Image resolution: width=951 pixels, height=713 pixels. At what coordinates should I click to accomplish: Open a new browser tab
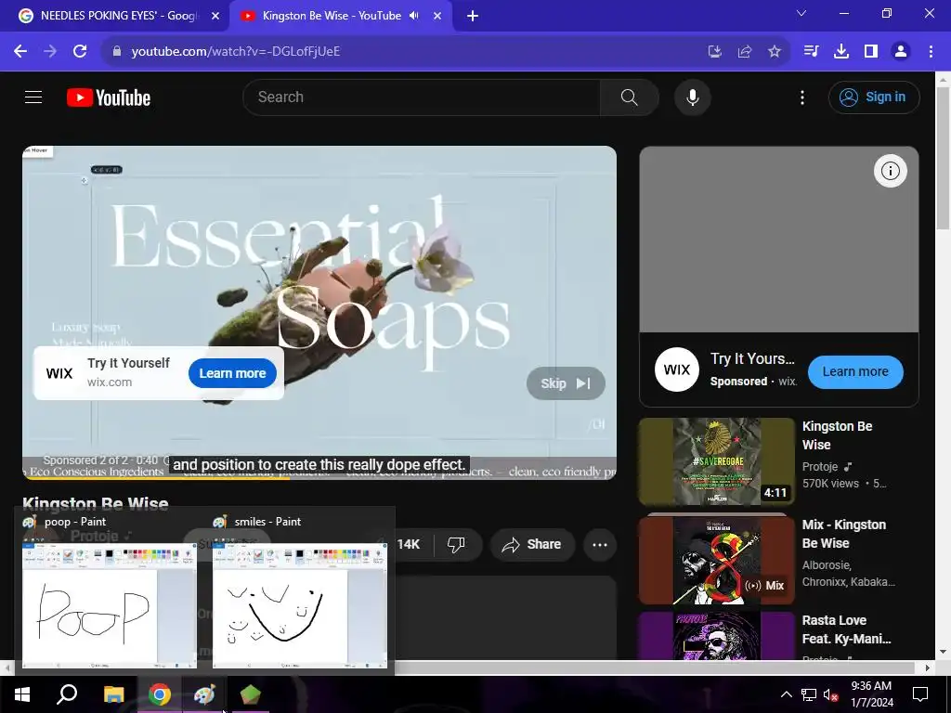click(x=473, y=16)
